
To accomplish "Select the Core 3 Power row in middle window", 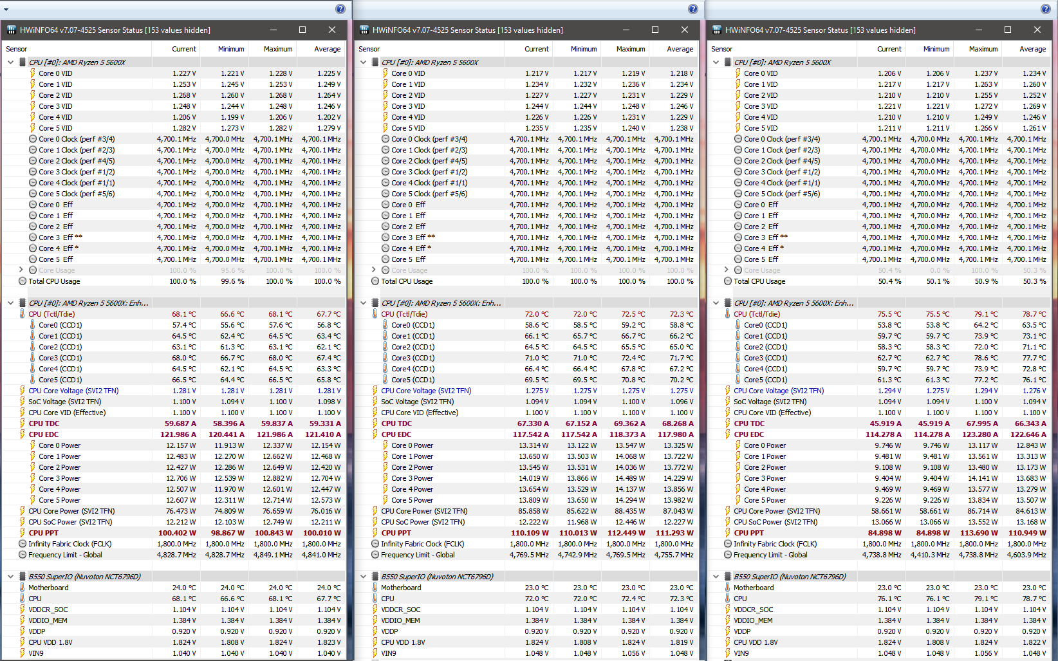I will [x=526, y=478].
